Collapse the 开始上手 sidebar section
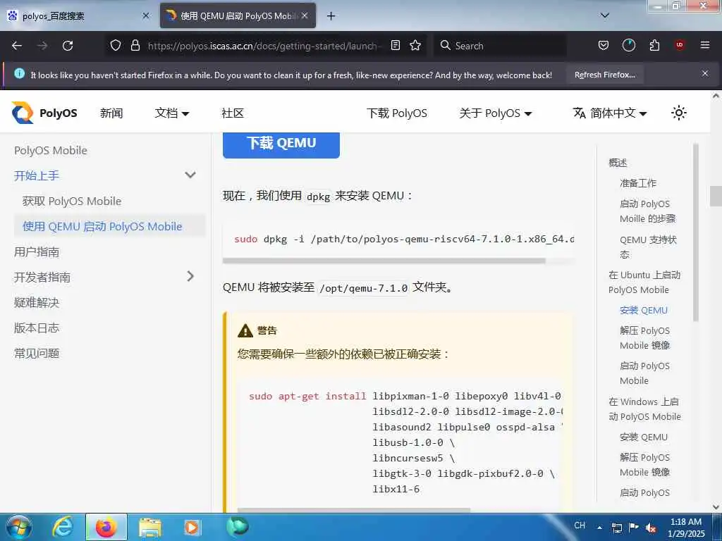 (190, 175)
